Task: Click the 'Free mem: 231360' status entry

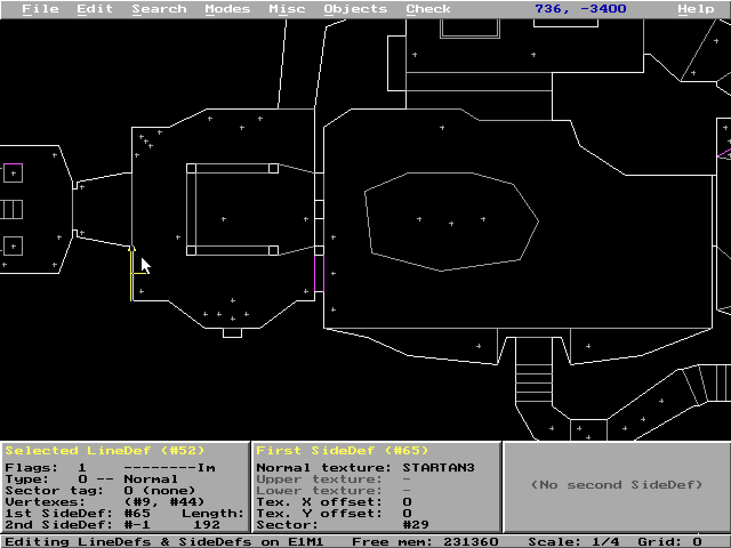Action: pos(425,542)
